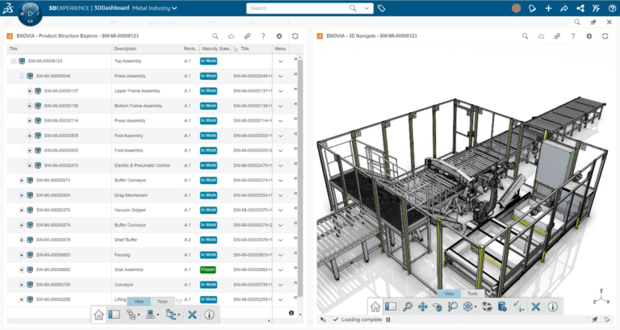The width and height of the screenshot is (620, 330).
Task: Click link icon in Product Structure Explore header
Action: [x=247, y=36]
